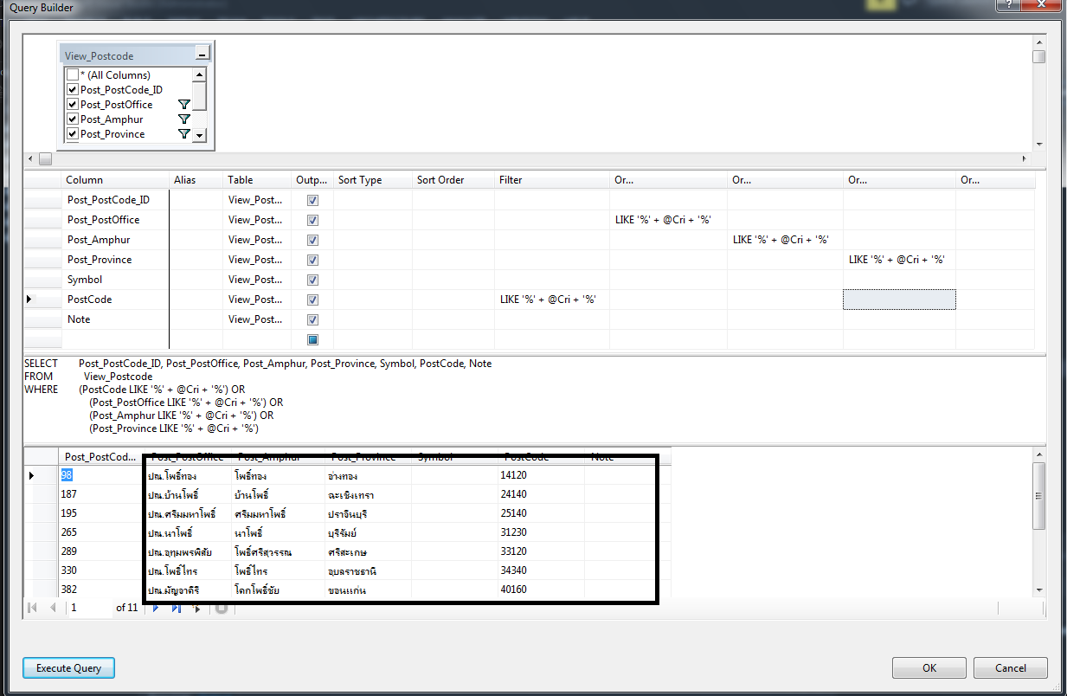
Task: Check the * (All Columns) box
Action: coord(73,75)
